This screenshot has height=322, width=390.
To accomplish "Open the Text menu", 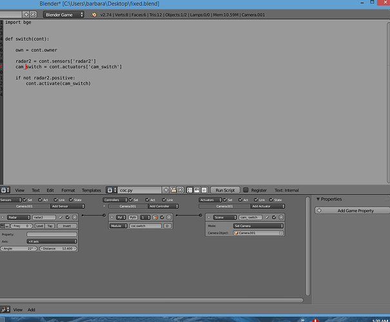I will [x=35, y=190].
